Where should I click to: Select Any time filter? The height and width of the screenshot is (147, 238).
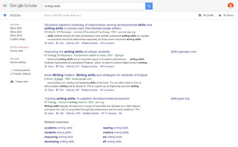point(15,25)
